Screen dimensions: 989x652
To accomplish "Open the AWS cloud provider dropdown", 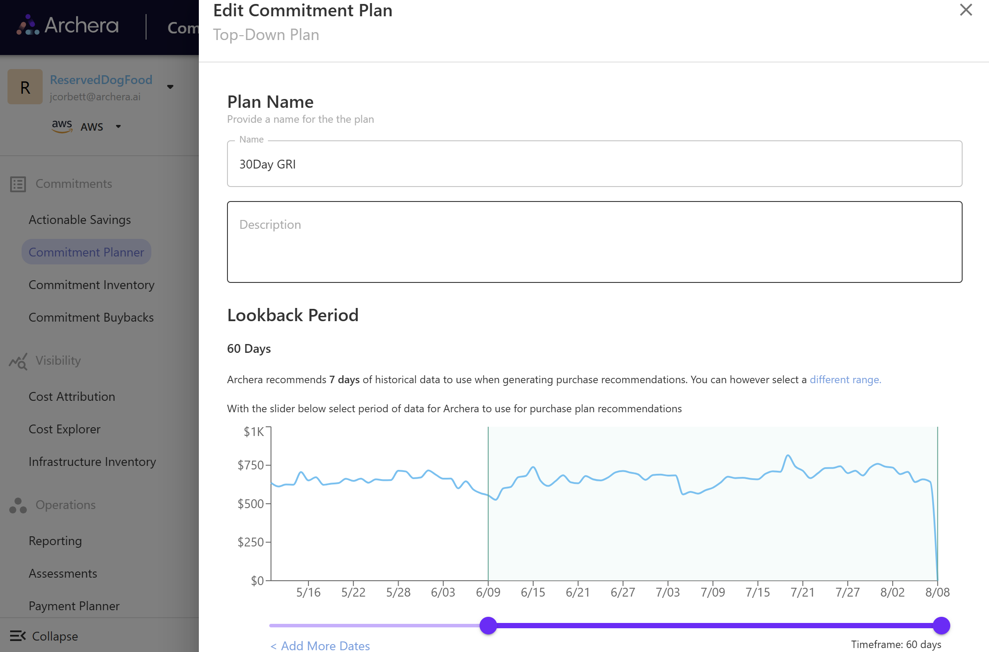I will [118, 127].
